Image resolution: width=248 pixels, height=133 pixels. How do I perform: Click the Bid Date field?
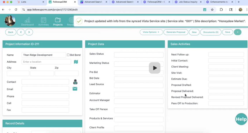139,79
